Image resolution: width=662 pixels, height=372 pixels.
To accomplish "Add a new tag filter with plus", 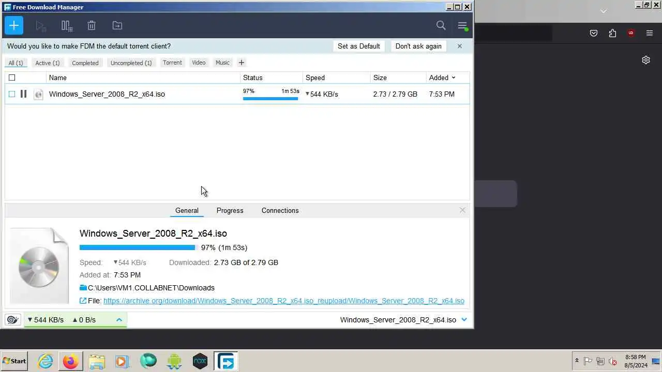I will 241,63.
